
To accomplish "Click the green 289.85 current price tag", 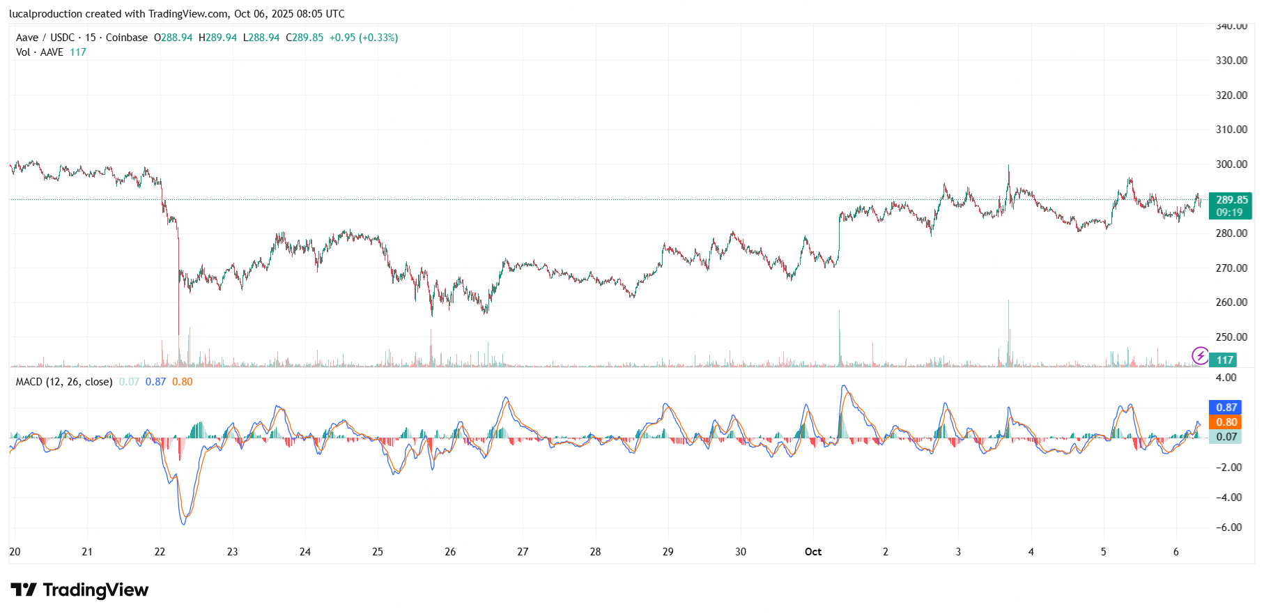I will [1231, 200].
